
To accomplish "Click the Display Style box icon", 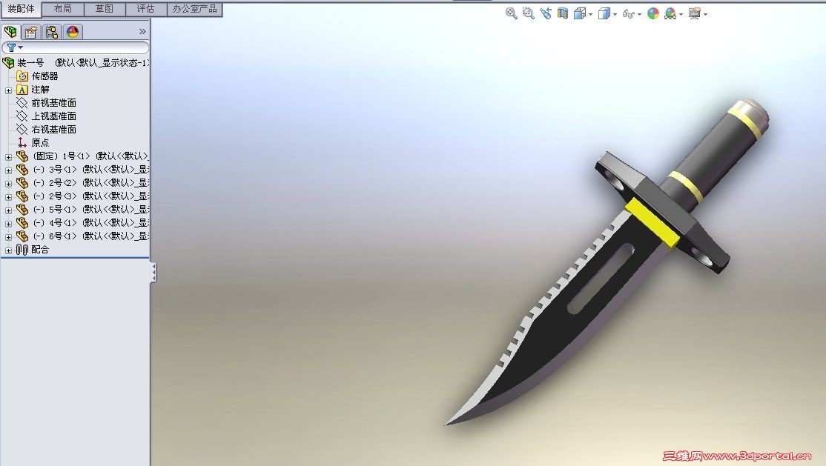I will click(604, 13).
